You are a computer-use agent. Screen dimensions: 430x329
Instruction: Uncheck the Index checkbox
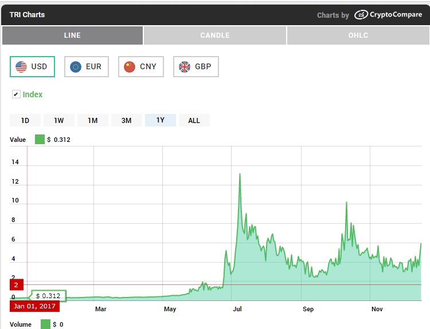[x=16, y=94]
